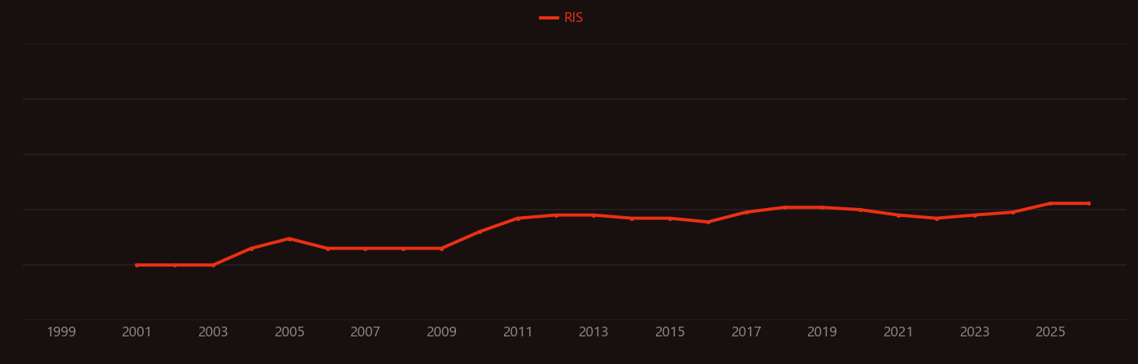Viewport: 1138px width, 364px height.
Task: Click the 2003 x-axis label
Action: pos(213,332)
